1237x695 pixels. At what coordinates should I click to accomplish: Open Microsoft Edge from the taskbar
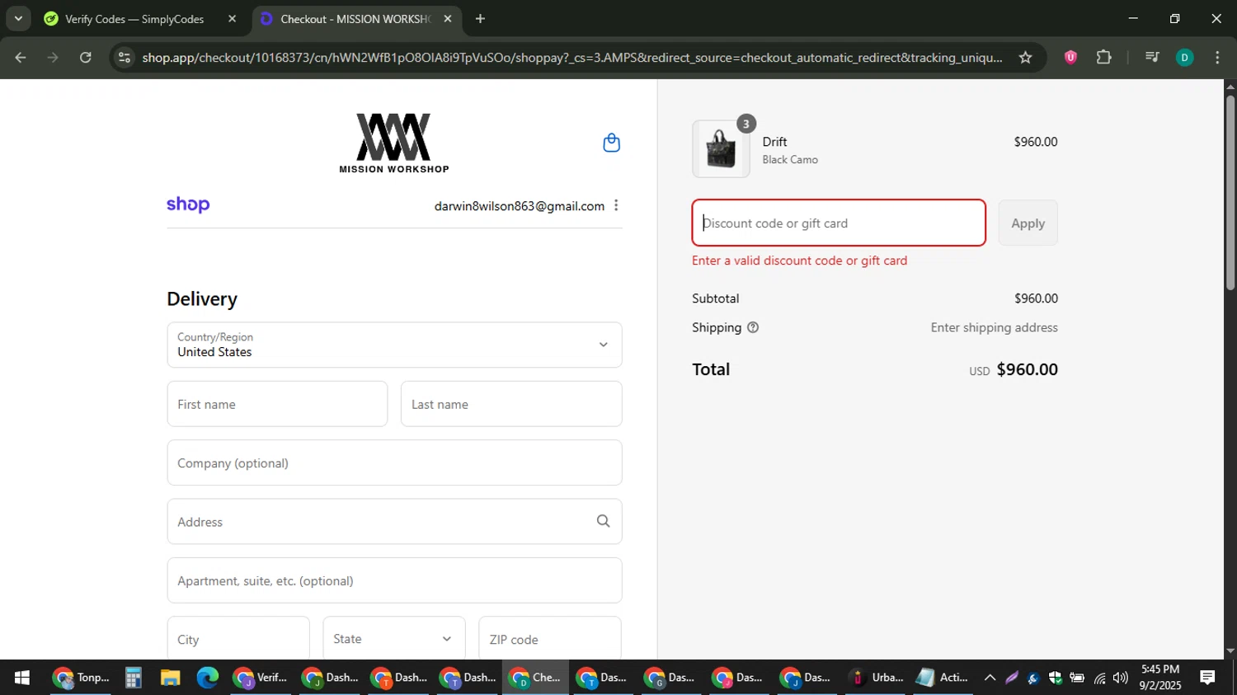tap(207, 678)
